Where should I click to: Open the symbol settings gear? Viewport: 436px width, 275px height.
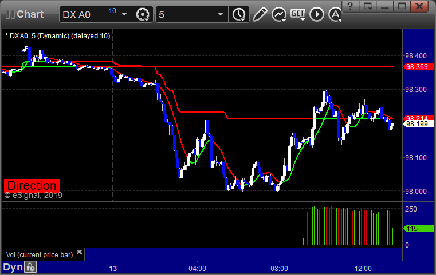click(x=143, y=14)
